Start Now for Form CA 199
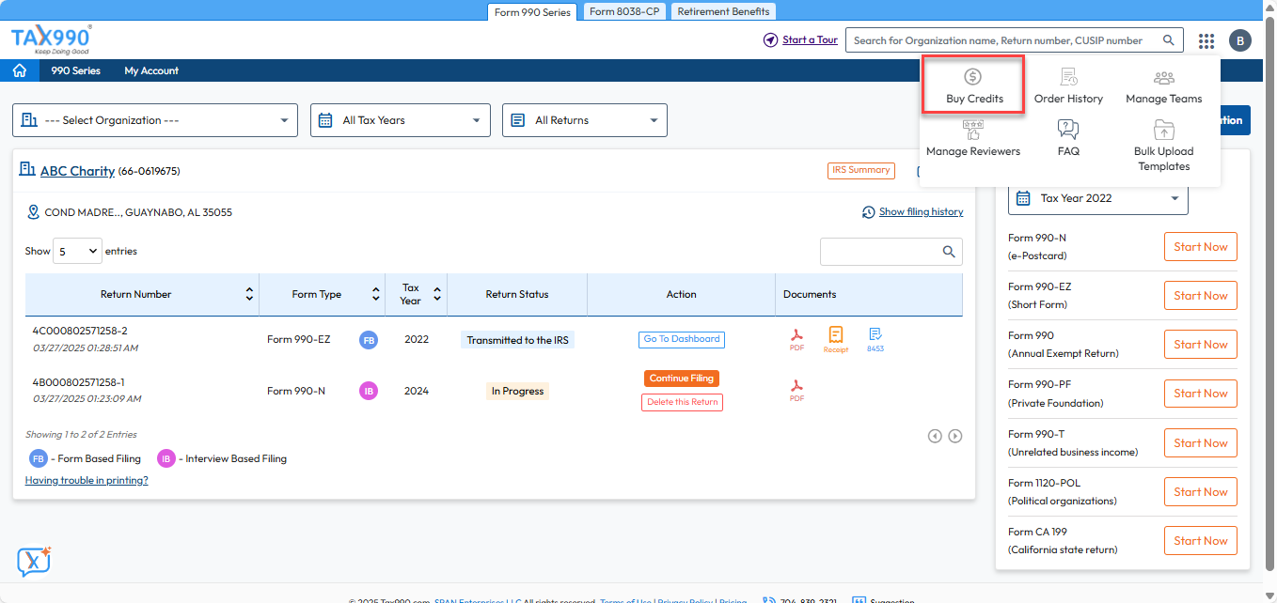Viewport: 1277px width, 603px height. coord(1201,541)
